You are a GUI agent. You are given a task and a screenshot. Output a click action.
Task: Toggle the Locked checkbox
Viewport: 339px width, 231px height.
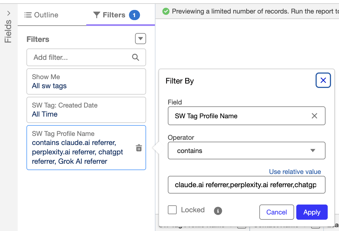coord(172,210)
